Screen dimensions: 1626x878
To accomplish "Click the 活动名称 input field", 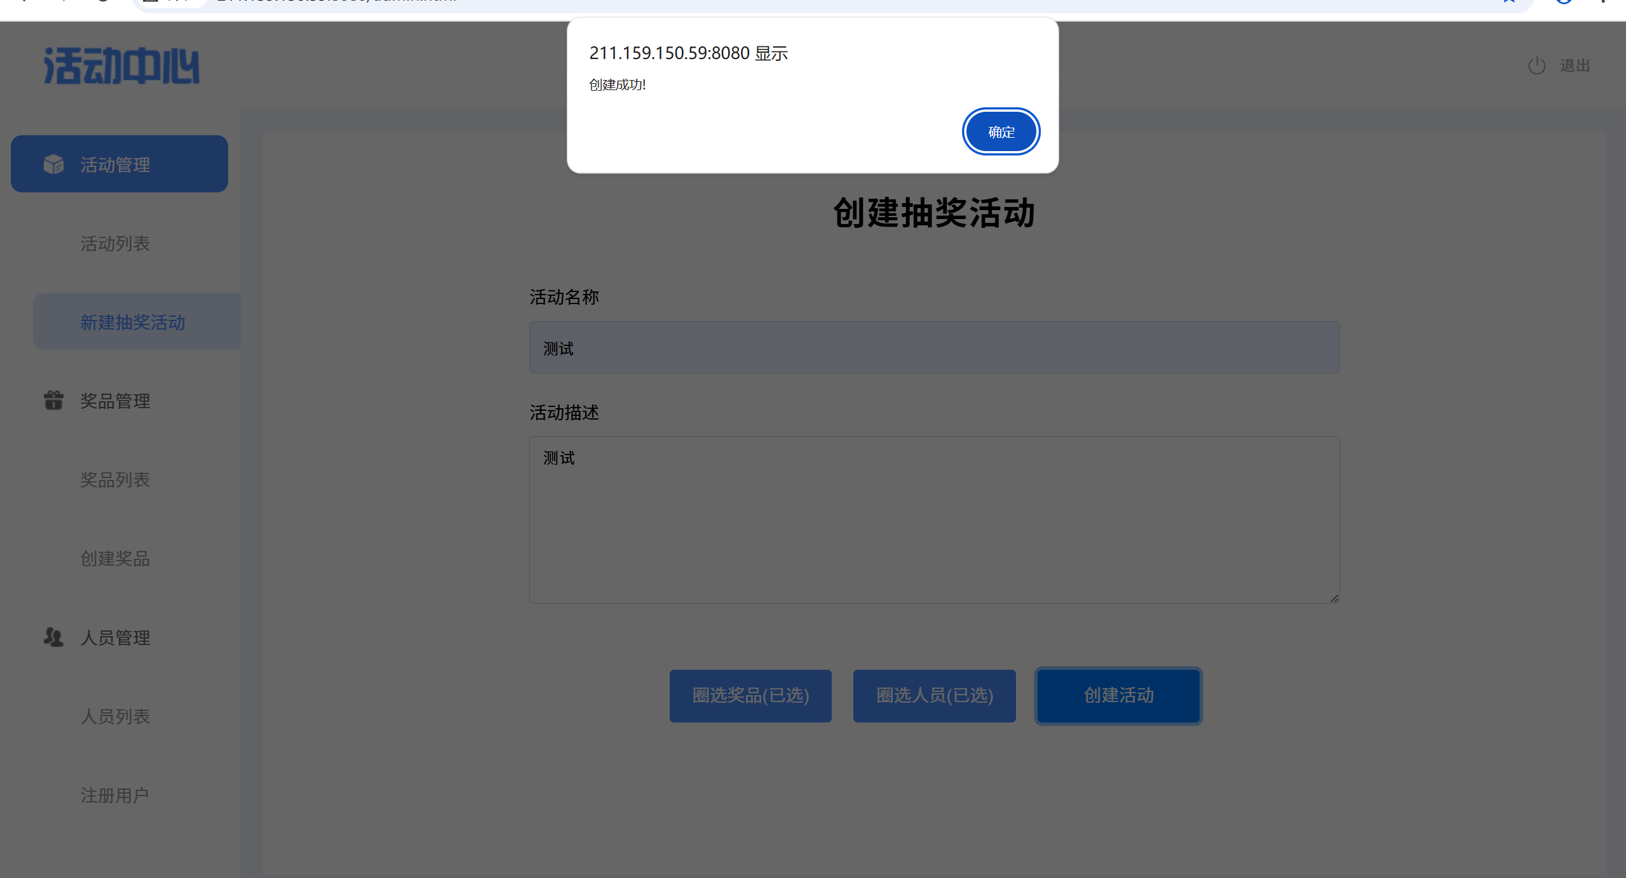I will click(934, 348).
